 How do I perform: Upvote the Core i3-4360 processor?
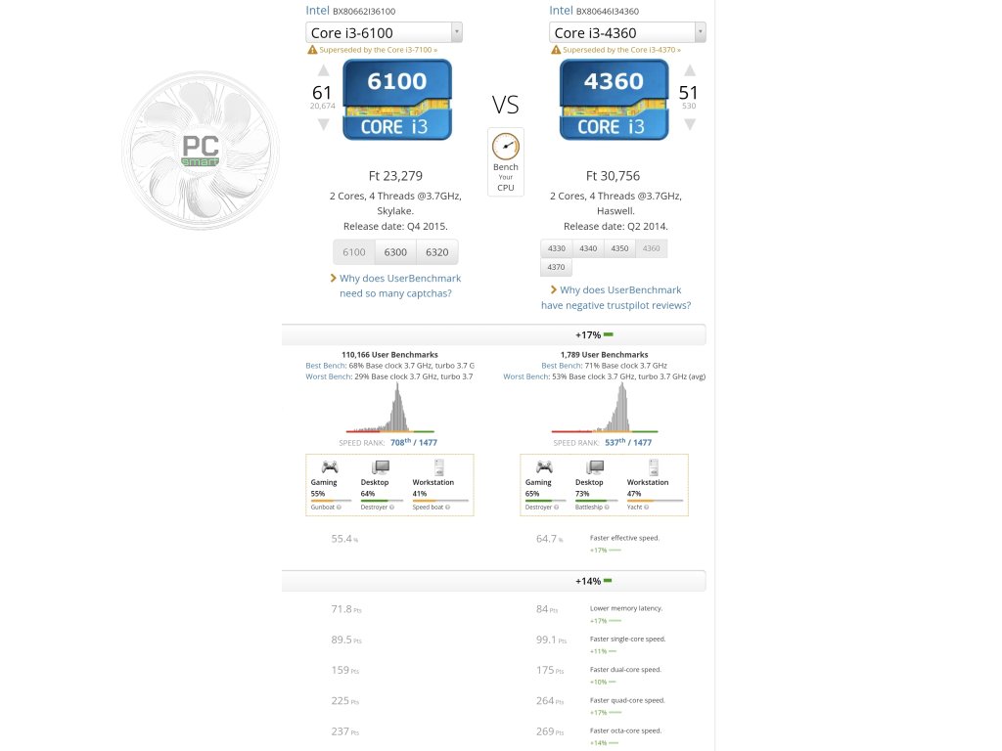[690, 70]
